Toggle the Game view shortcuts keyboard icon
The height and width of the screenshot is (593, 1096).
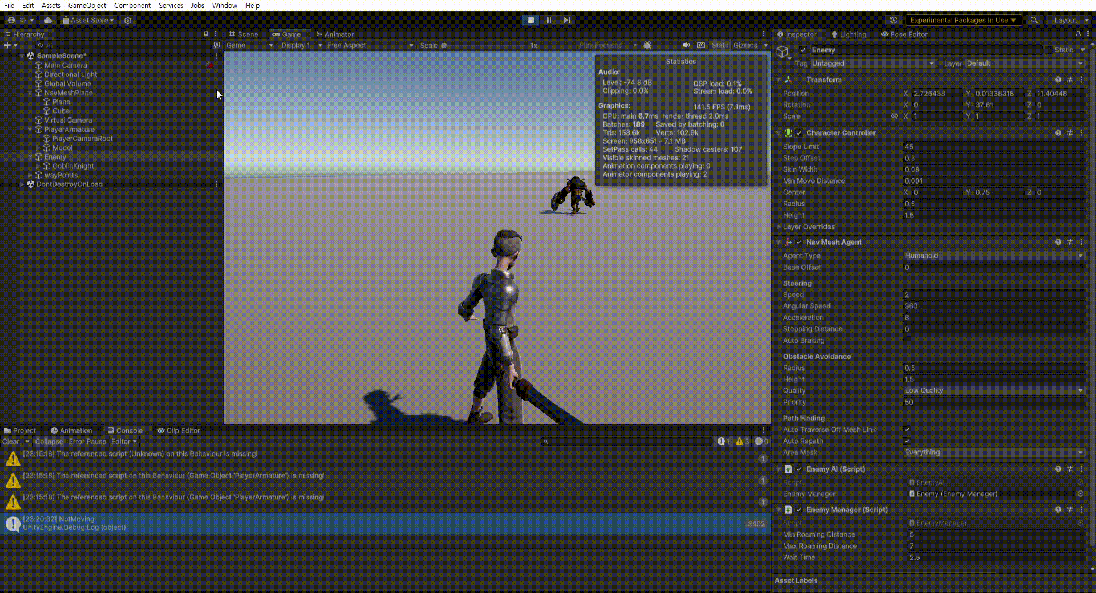point(701,45)
